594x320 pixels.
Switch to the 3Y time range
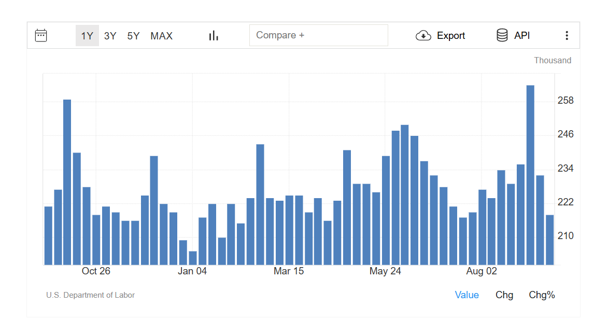coord(110,36)
